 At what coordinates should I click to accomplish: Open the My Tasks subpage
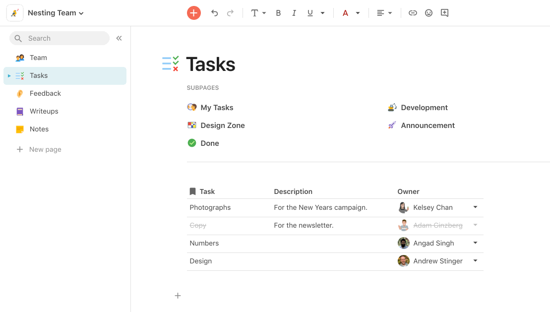(210, 108)
